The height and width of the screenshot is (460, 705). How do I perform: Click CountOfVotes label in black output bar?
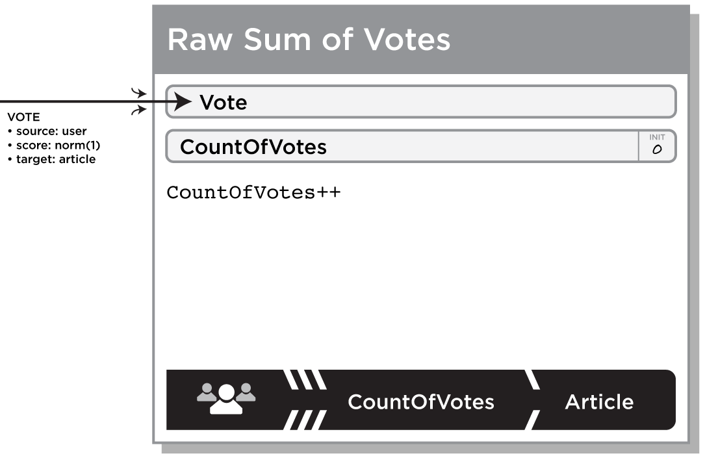point(421,402)
